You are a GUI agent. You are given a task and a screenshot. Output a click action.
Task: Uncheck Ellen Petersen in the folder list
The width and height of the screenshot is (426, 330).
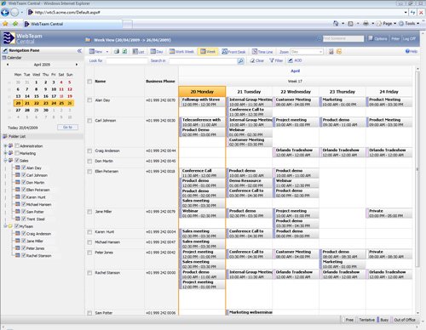pyautogui.click(x=24, y=190)
